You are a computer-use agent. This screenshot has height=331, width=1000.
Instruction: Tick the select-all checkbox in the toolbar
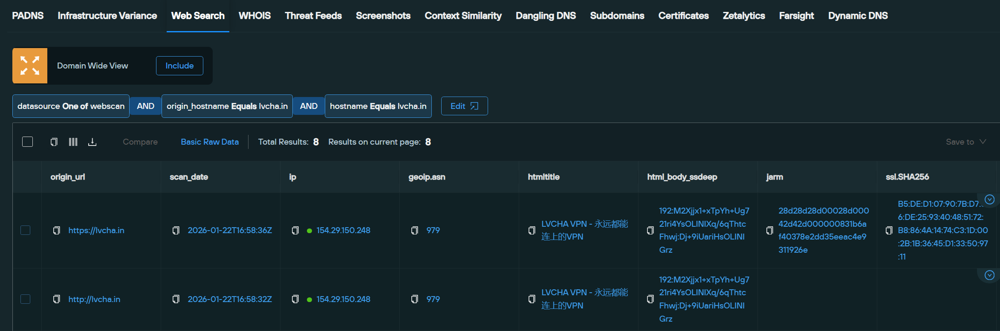click(27, 142)
